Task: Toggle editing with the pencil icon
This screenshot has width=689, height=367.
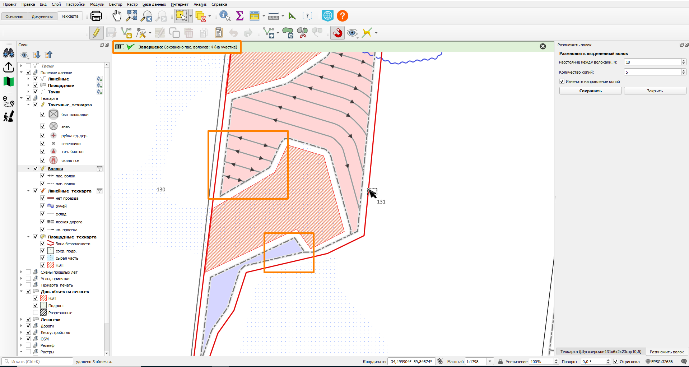Action: [96, 33]
